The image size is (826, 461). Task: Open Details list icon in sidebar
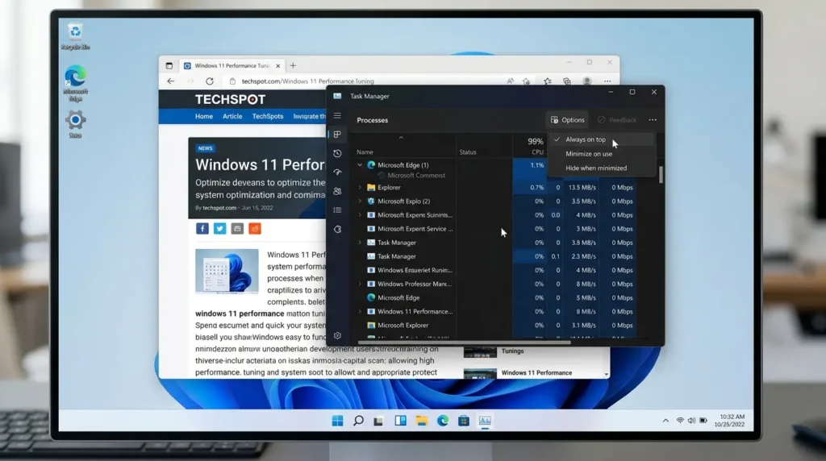[337, 210]
